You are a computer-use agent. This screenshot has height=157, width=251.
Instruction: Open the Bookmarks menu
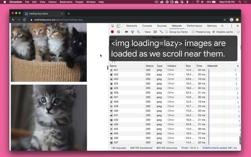66,2
